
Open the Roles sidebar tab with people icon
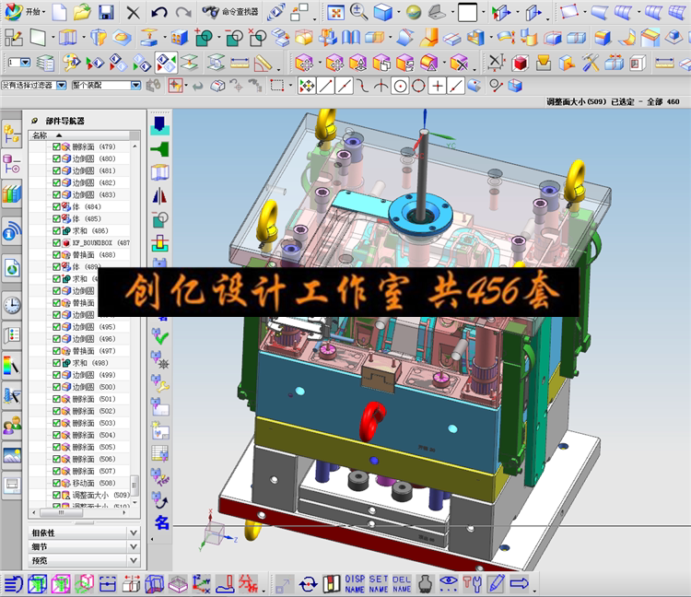click(x=11, y=425)
